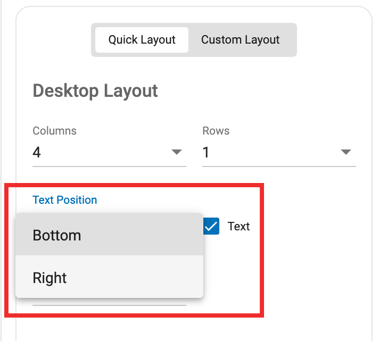Screen dimensions: 379x341
Task: Switch to the Quick Layout tab
Action: [x=142, y=40]
